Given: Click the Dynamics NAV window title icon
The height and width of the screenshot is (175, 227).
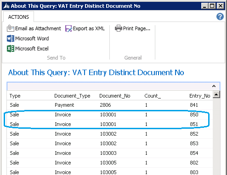Looking at the screenshot, I should pyautogui.click(x=6, y=6).
